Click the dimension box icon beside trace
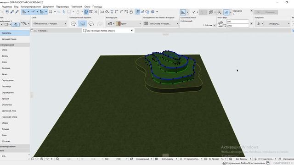Screen dimensions: 294x165 91,12
